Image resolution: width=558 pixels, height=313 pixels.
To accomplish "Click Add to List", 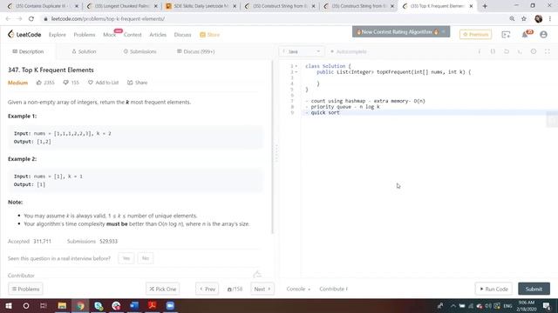I will pos(103,83).
